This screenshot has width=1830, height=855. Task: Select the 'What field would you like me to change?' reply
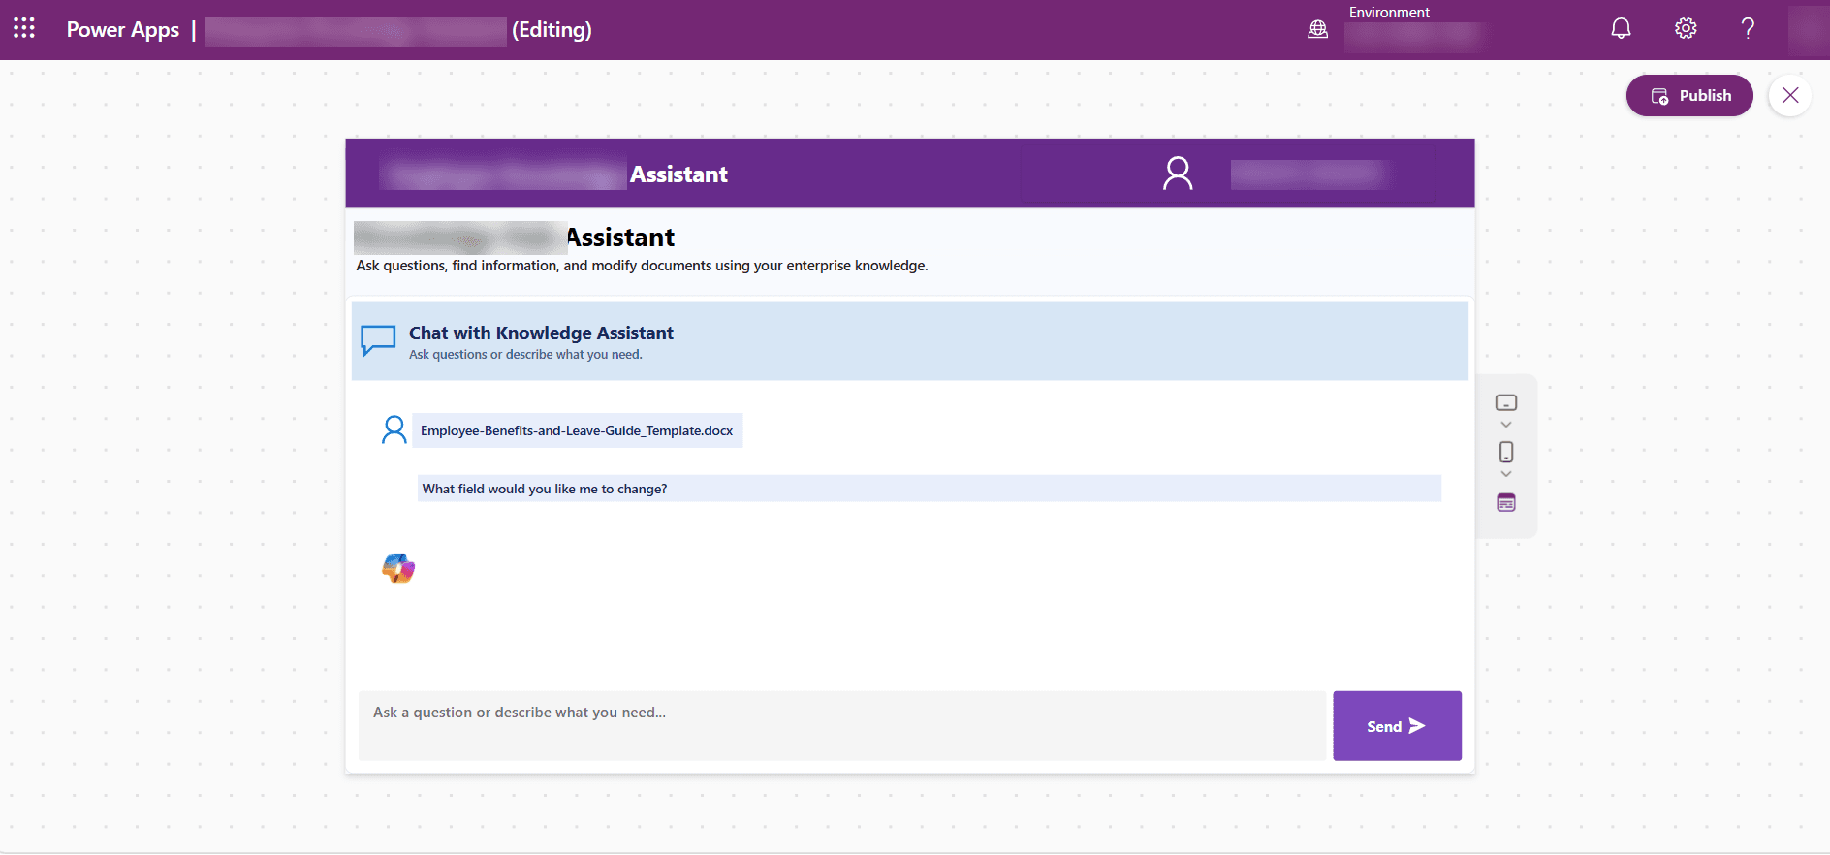(x=930, y=489)
